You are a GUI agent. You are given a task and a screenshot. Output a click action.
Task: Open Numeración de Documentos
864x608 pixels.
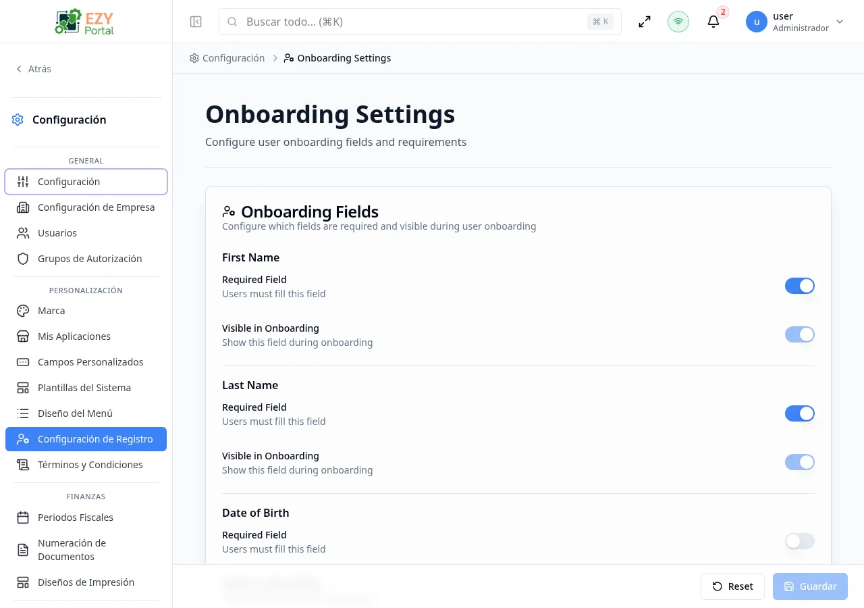coord(86,550)
